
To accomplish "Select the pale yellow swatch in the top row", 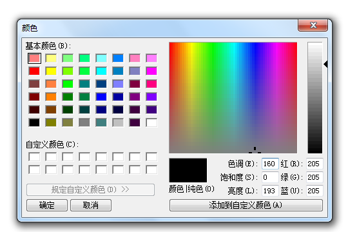I will (51, 58).
